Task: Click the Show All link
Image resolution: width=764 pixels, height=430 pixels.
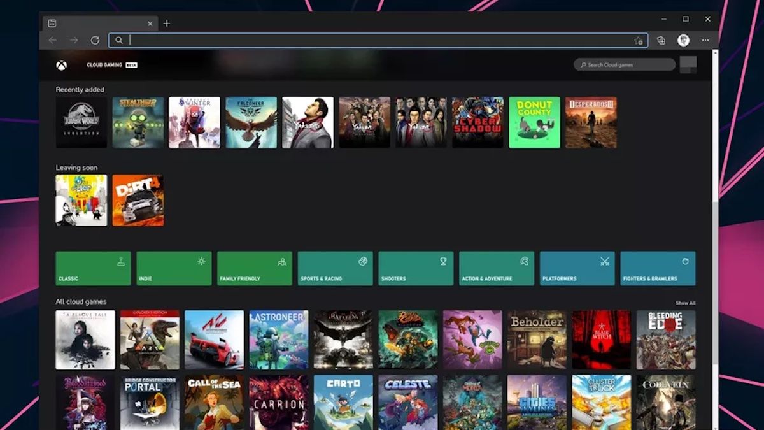Action: point(686,303)
